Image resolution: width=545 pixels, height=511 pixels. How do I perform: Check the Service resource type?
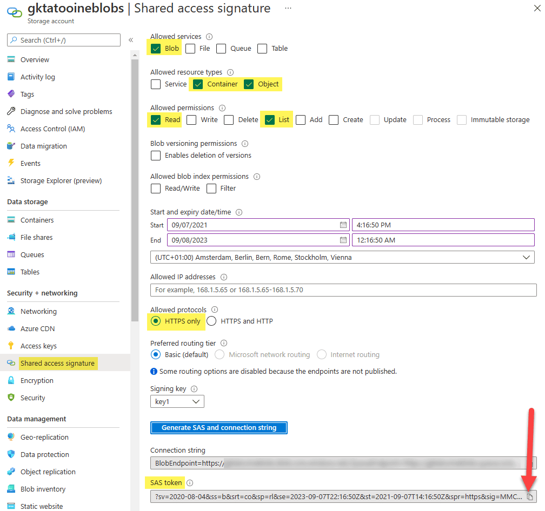(156, 84)
